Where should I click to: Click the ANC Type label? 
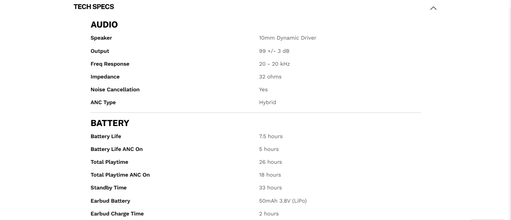click(103, 102)
